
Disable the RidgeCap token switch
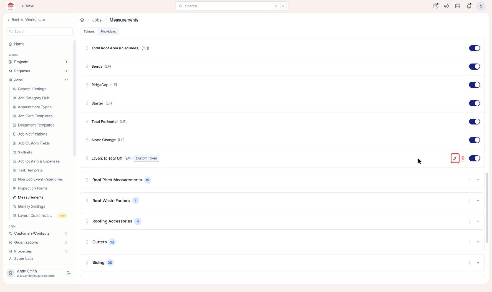click(x=475, y=85)
